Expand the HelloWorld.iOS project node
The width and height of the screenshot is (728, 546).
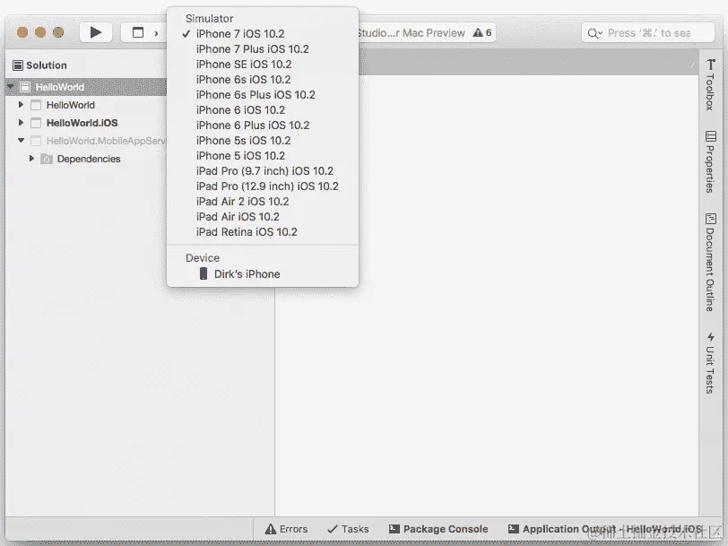coord(21,123)
